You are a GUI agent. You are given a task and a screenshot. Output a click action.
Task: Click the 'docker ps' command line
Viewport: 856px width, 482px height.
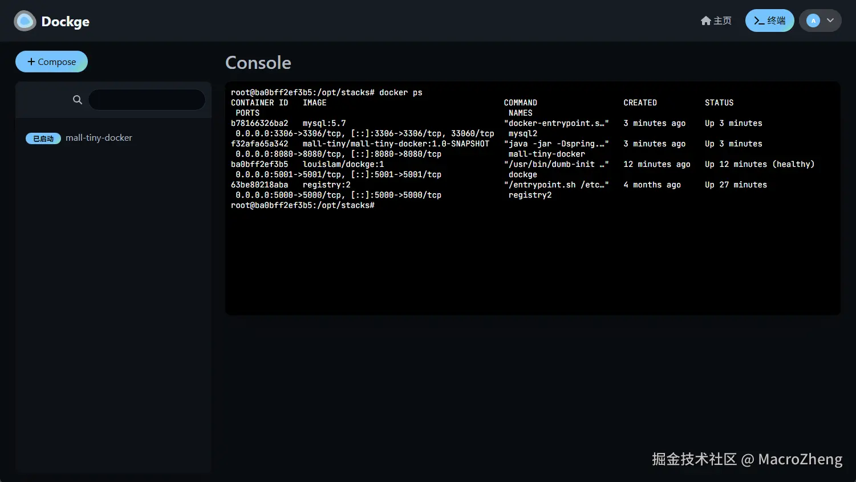pyautogui.click(x=327, y=92)
